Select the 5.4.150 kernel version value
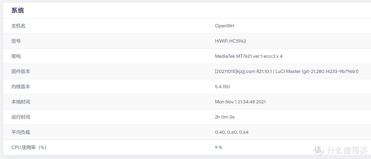The image size is (371, 159). [222, 87]
